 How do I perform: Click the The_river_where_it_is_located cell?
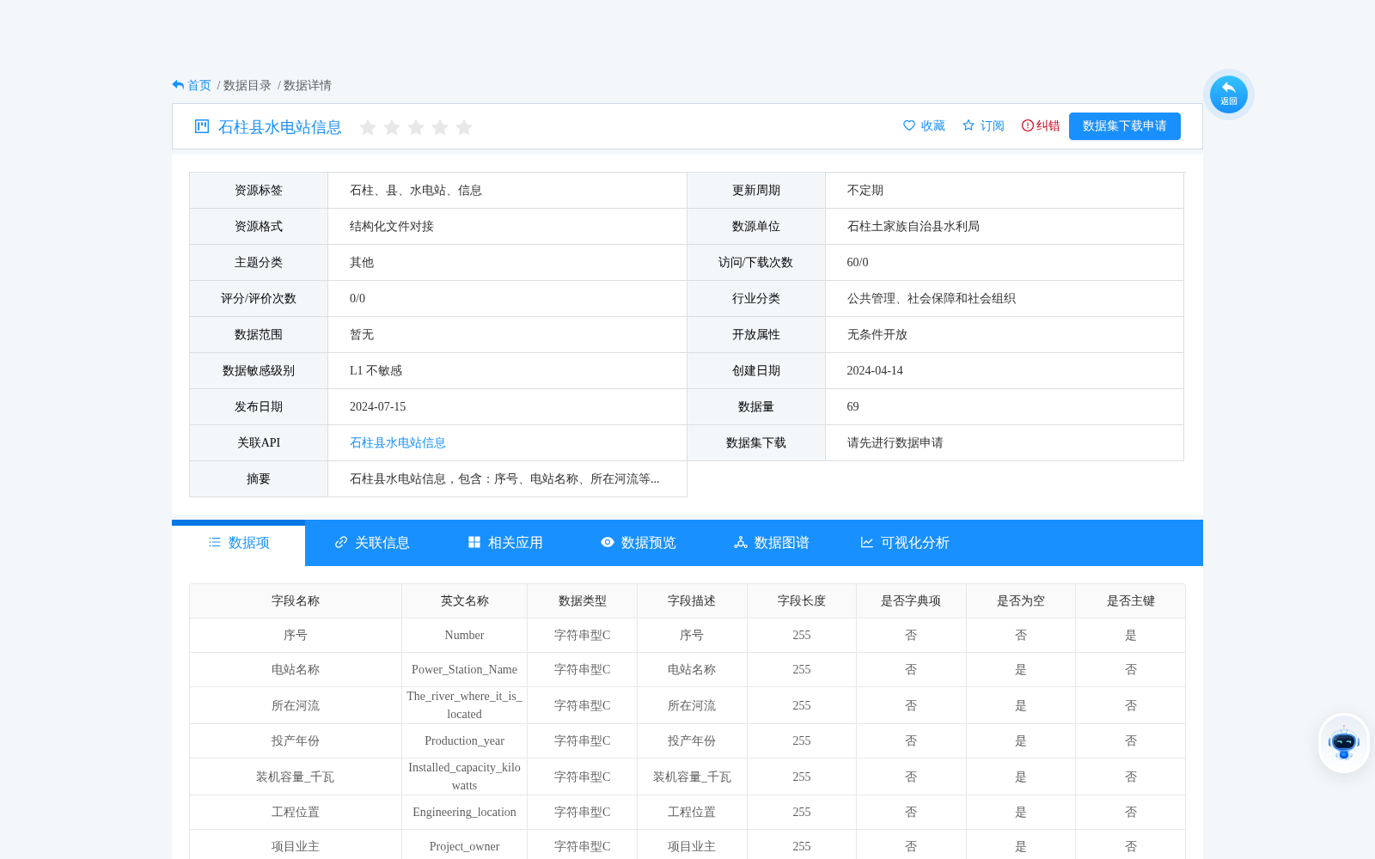pyautogui.click(x=465, y=705)
